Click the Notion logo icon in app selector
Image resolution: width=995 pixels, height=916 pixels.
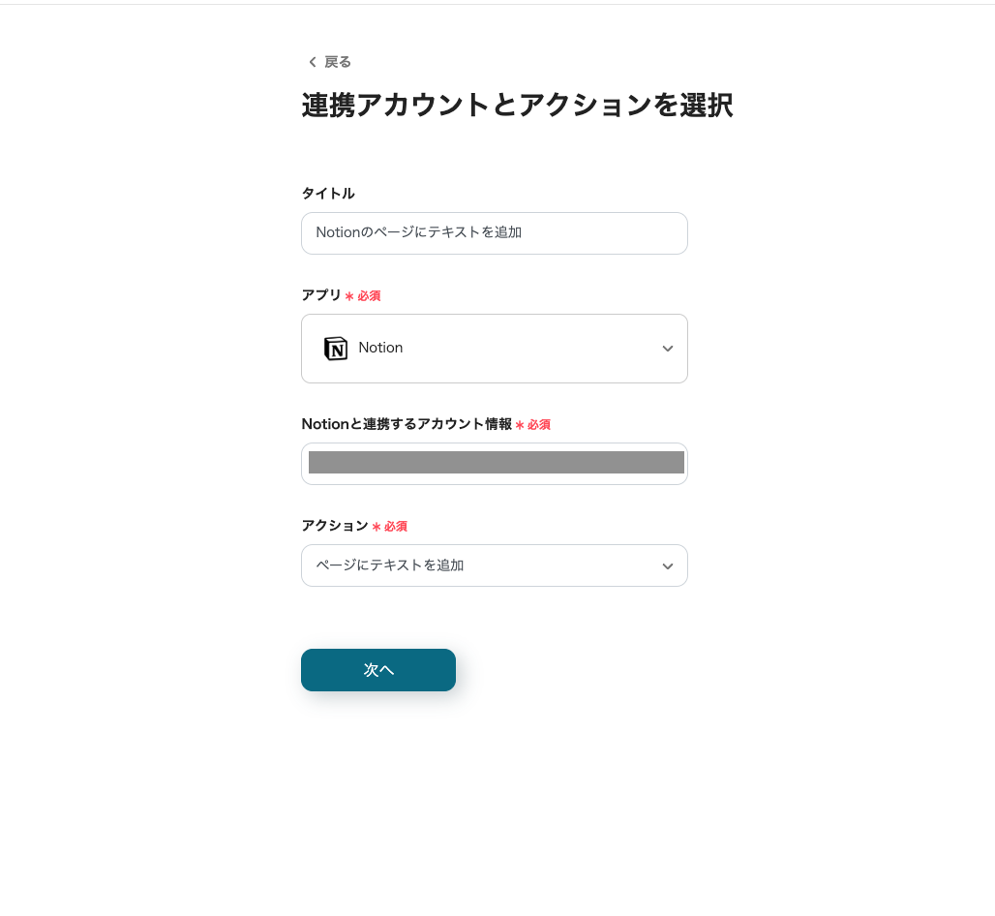[336, 349]
